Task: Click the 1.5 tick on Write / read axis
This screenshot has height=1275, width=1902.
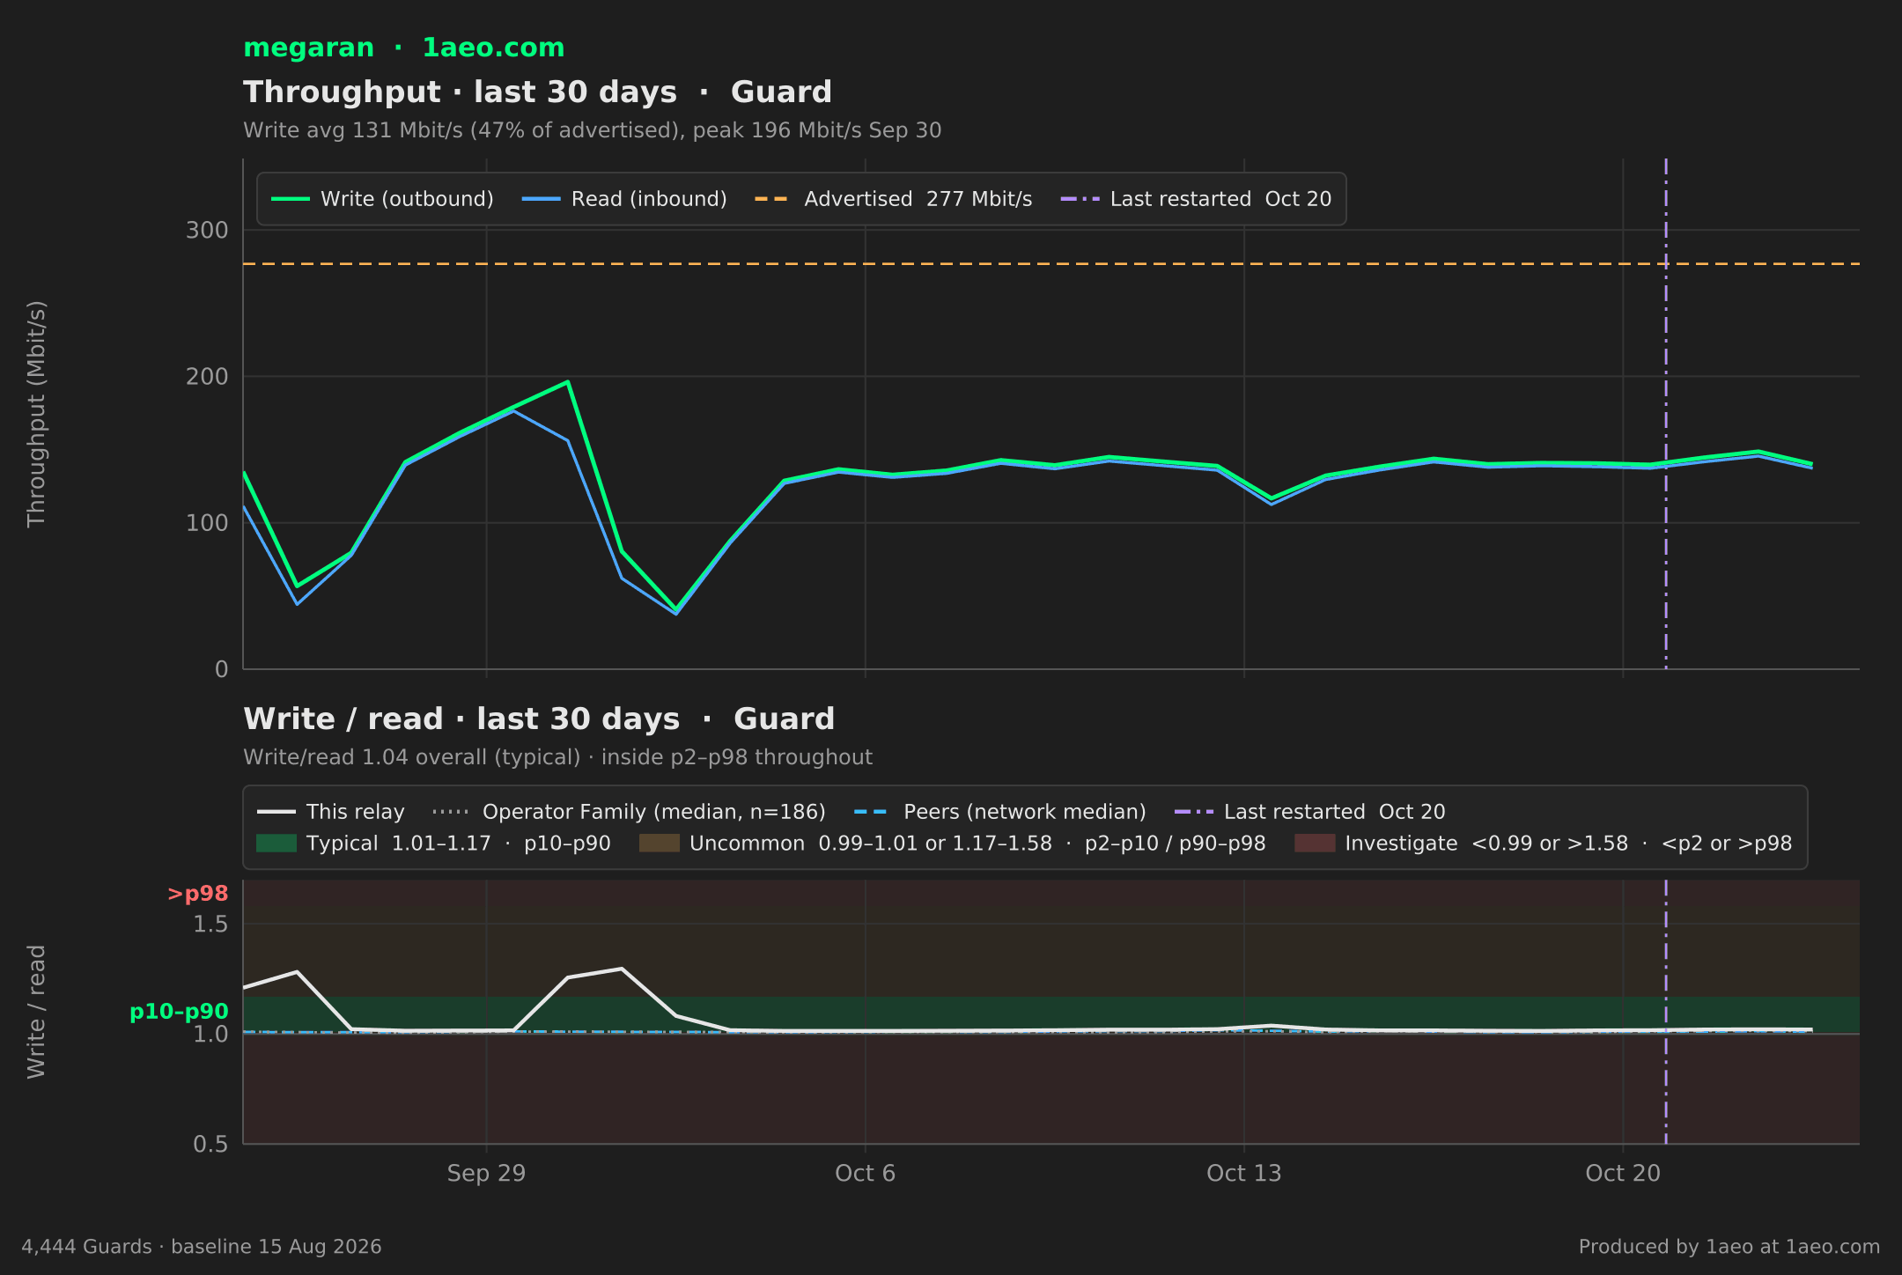Action: (x=210, y=925)
